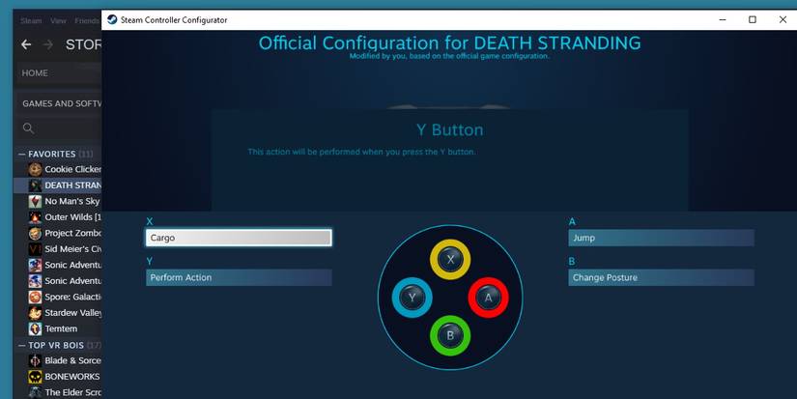Open GAMES AND SOFTWARE filter dropdown

[x=62, y=103]
